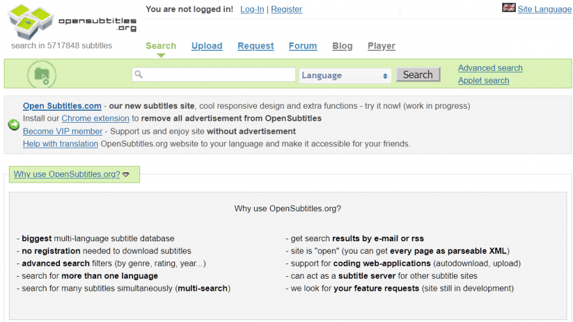Click "results by e-mail or rss" line
Viewport: 573px width, 322px height.
click(x=355, y=239)
